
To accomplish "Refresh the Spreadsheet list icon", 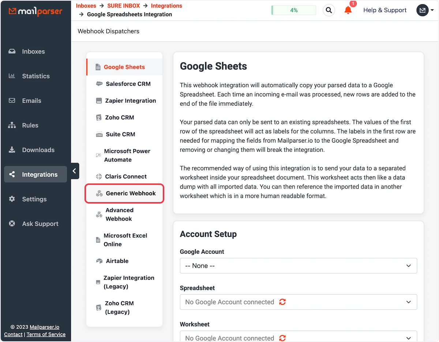I will (x=282, y=302).
